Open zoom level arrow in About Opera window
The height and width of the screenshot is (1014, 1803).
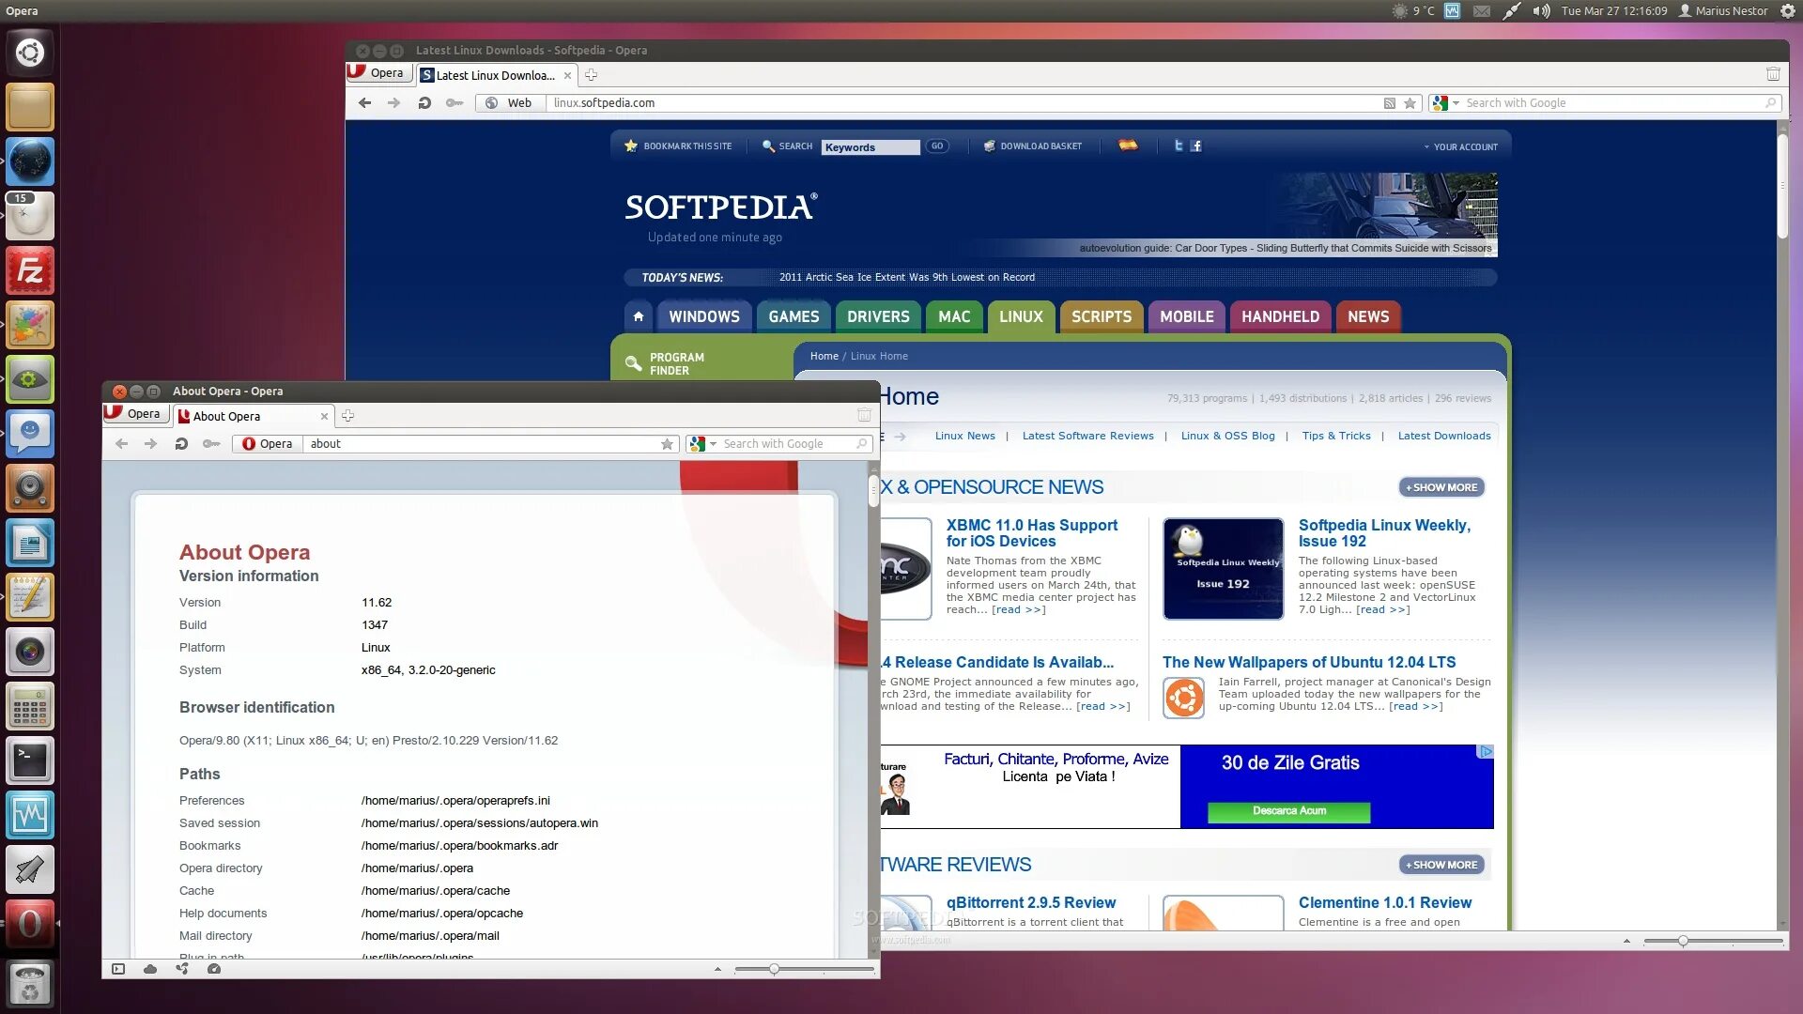717,969
